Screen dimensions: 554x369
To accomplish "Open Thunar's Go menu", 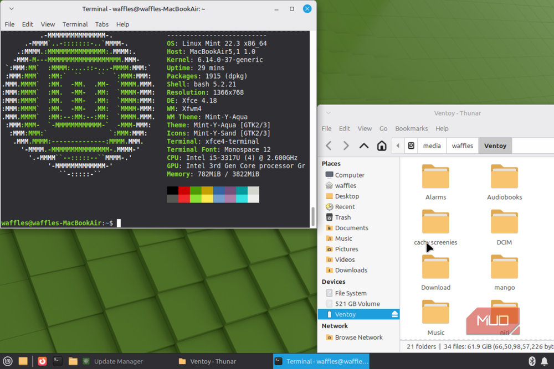I will 383,128.
